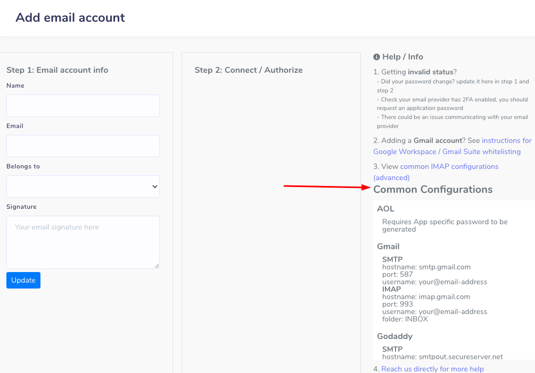Click the smtp.gmail.com hostname line

click(426, 267)
